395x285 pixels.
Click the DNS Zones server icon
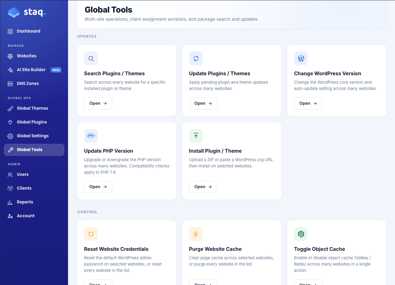click(10, 84)
